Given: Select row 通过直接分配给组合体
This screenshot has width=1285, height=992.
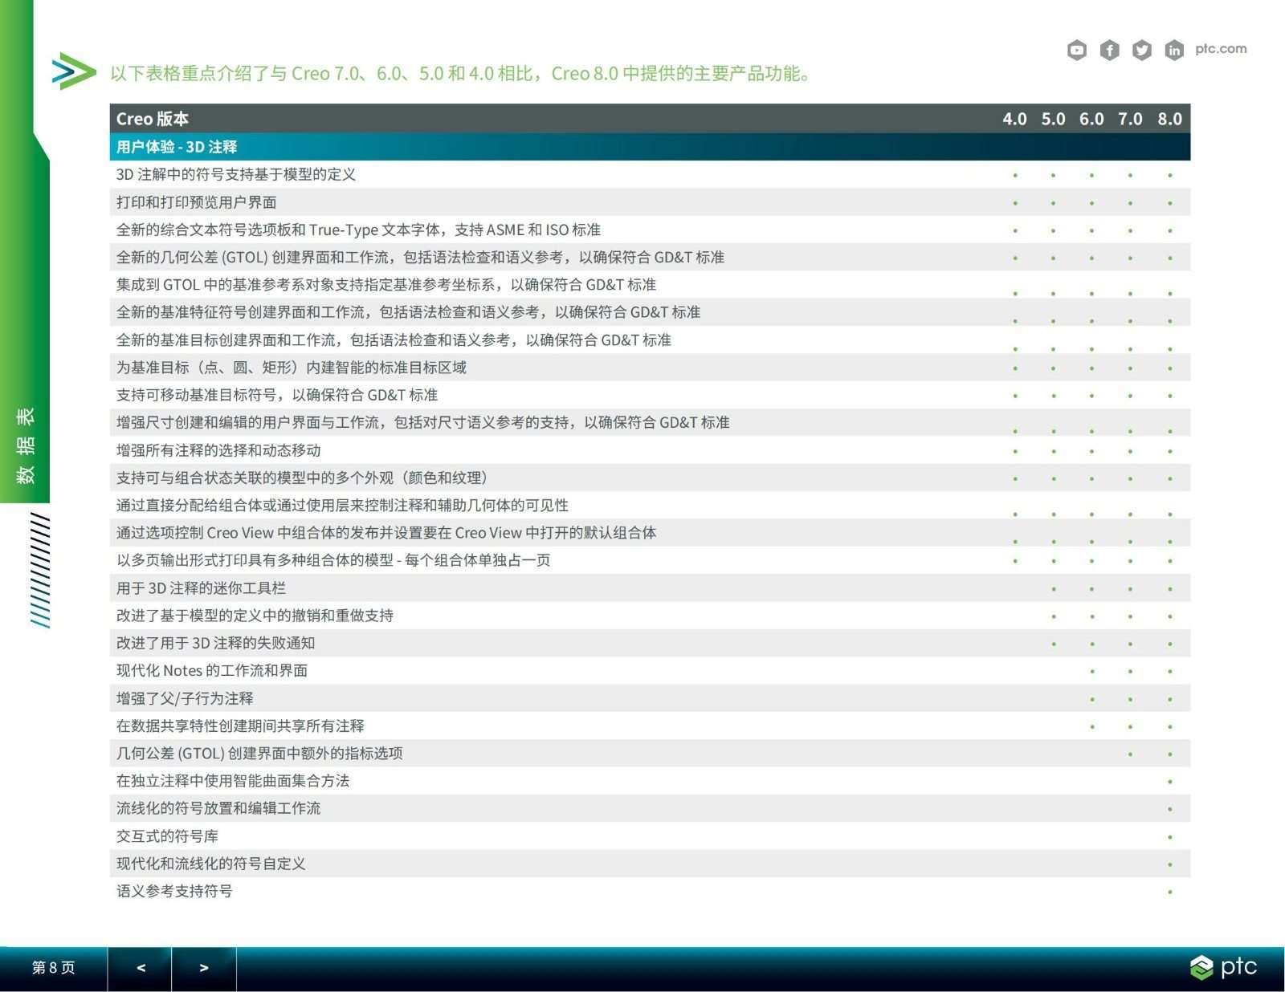Looking at the screenshot, I should click(650, 505).
